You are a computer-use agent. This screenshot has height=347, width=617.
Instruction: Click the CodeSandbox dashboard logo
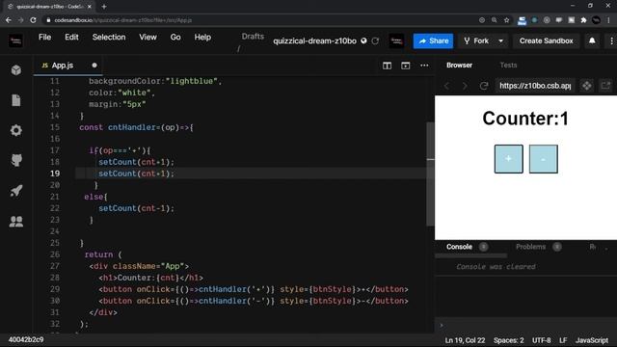click(x=15, y=40)
